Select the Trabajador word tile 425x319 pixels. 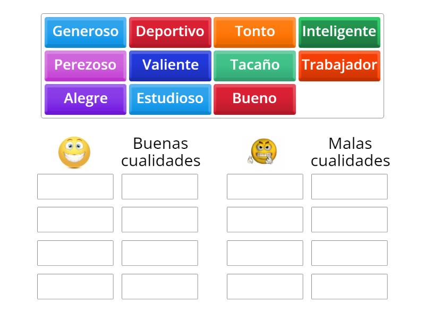339,65
